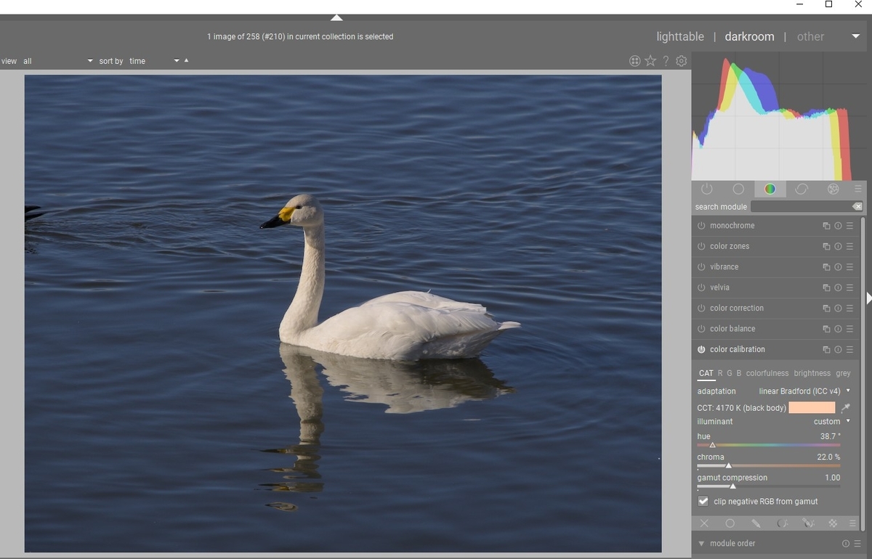Select drawn and parametric mask icon
872x559 pixels.
[807, 523]
